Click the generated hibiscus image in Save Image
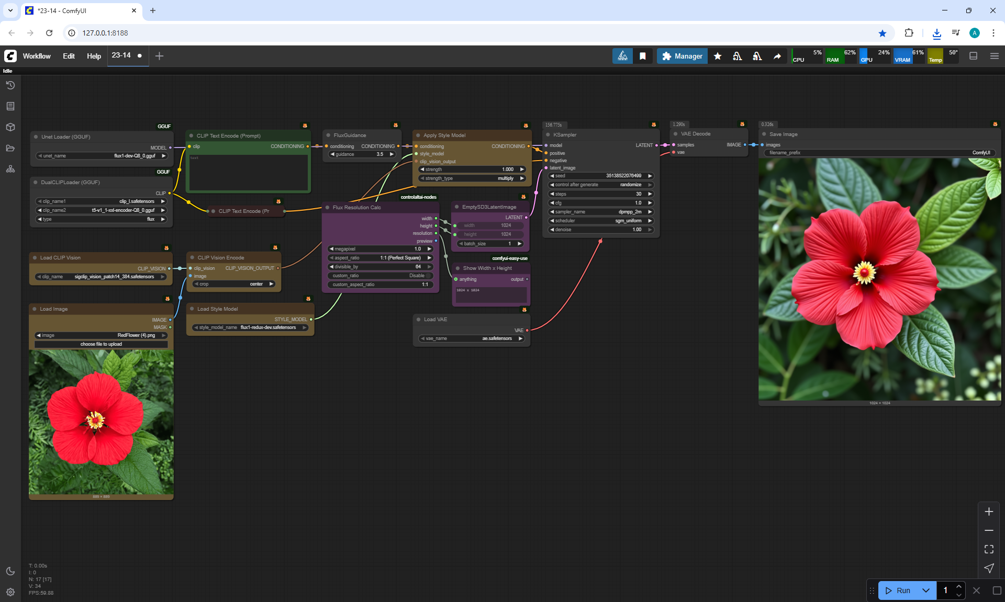Viewport: 1005px width, 602px height. tap(879, 279)
